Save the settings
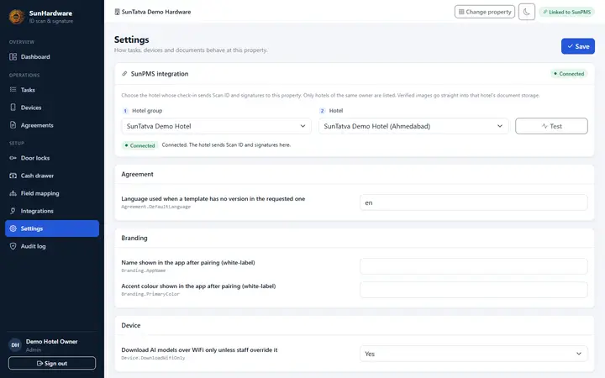Screen dimensions: 605x378 pos(577,46)
